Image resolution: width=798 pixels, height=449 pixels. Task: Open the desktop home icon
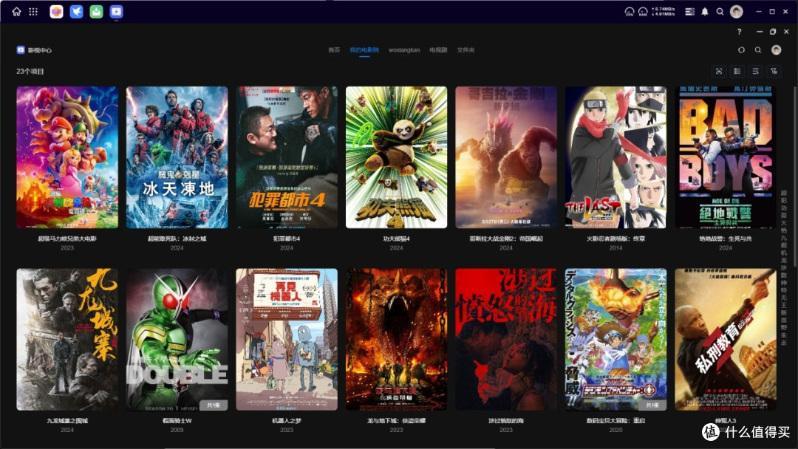(16, 11)
